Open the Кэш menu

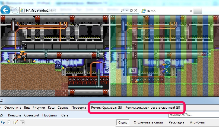tap(51, 108)
